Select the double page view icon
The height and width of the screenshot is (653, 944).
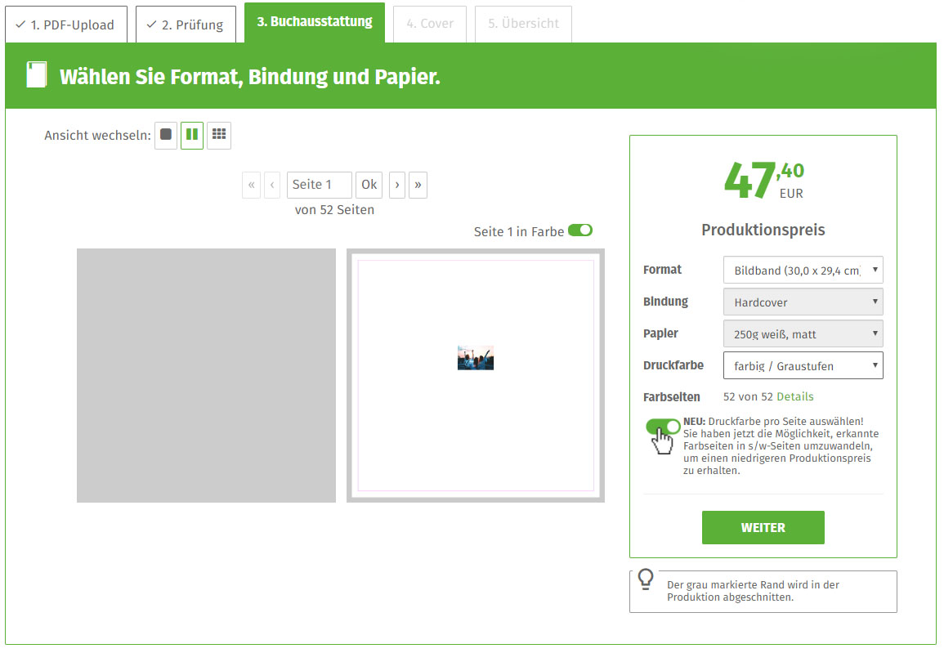click(192, 135)
